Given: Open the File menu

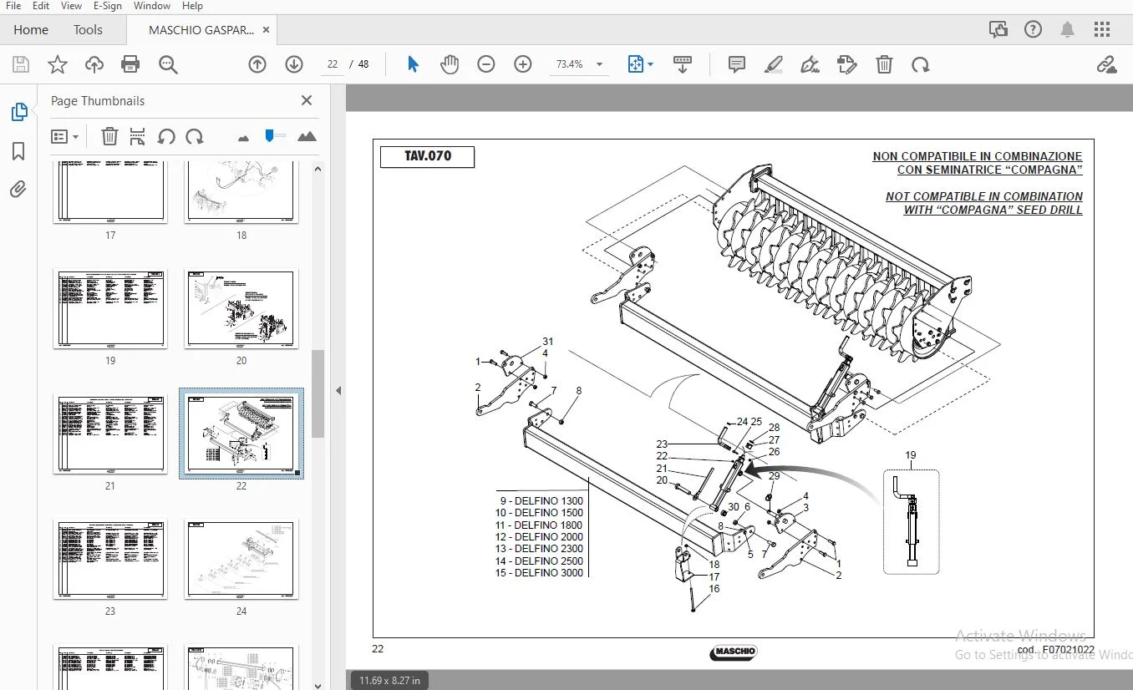Looking at the screenshot, I should pos(13,6).
